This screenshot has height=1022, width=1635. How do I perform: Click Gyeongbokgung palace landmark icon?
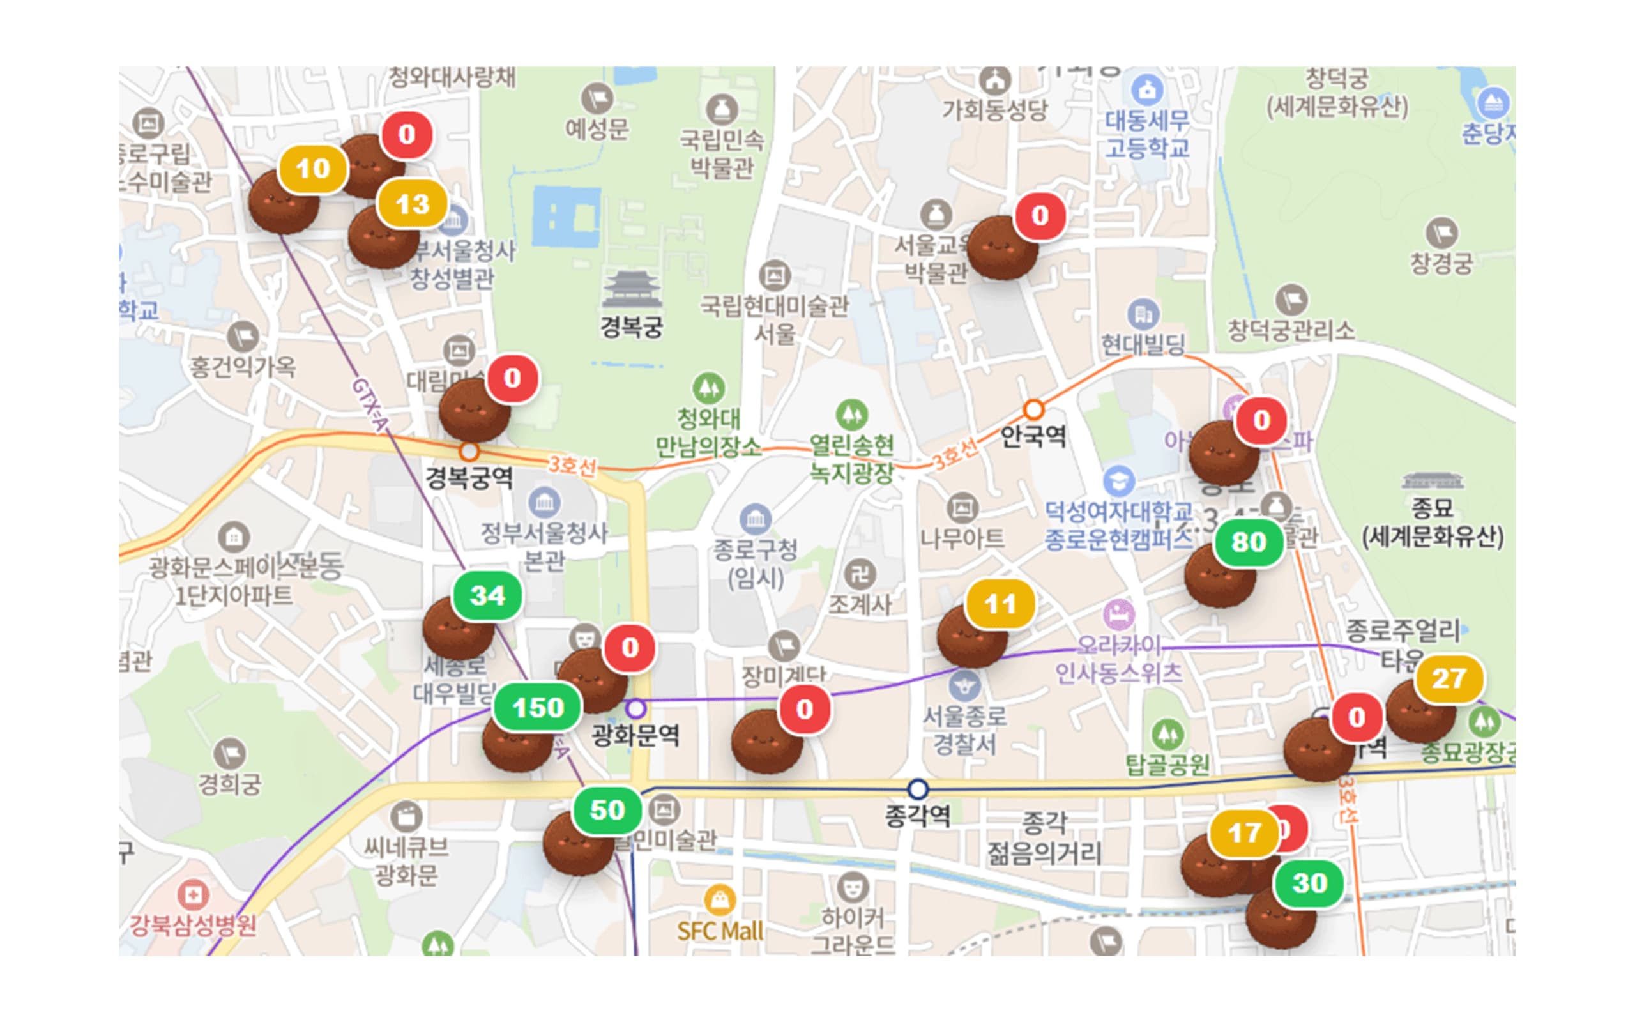pyautogui.click(x=632, y=289)
